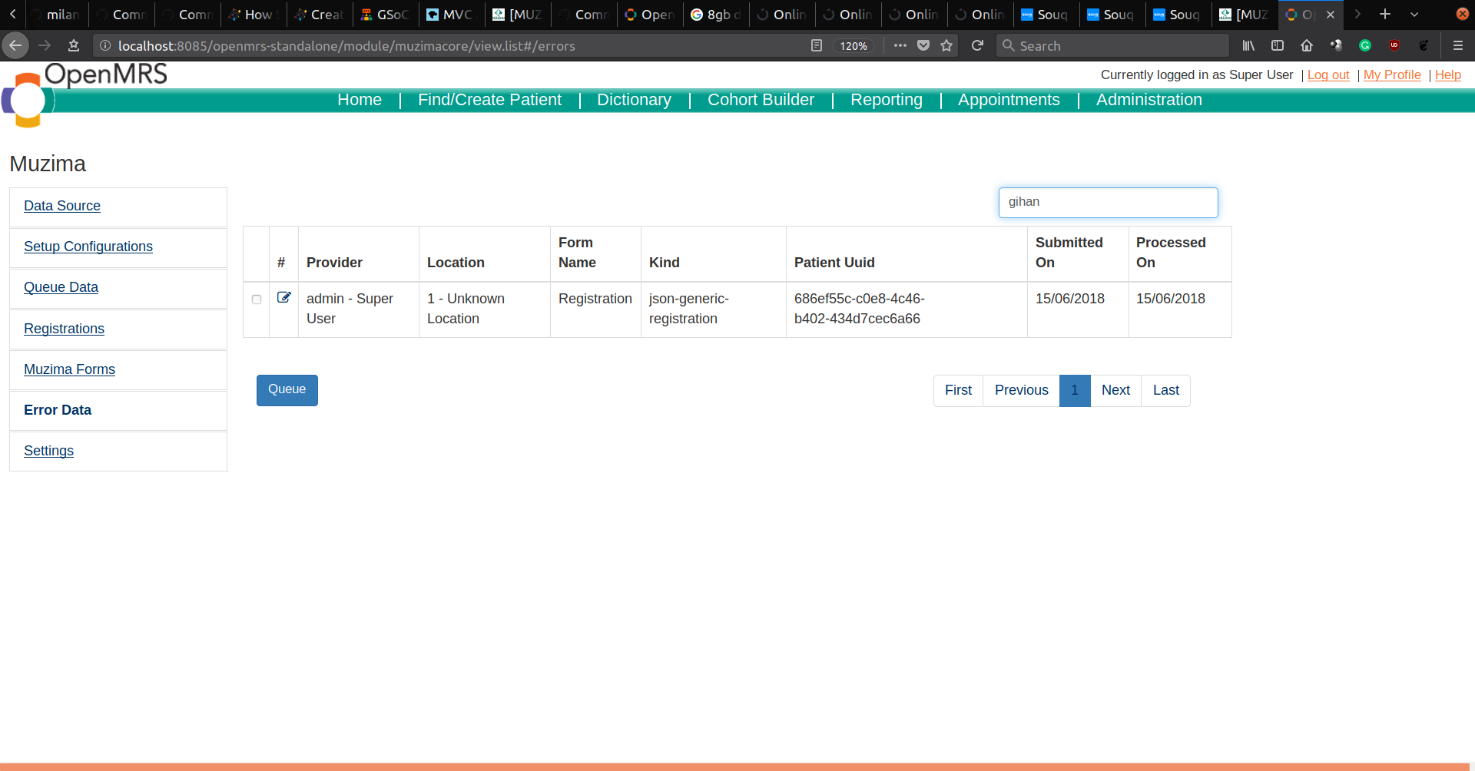Switch to the '8gb d' Google tab

pyautogui.click(x=717, y=14)
